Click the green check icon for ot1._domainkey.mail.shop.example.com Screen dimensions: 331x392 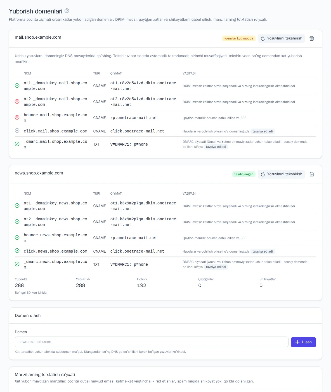(17, 85)
